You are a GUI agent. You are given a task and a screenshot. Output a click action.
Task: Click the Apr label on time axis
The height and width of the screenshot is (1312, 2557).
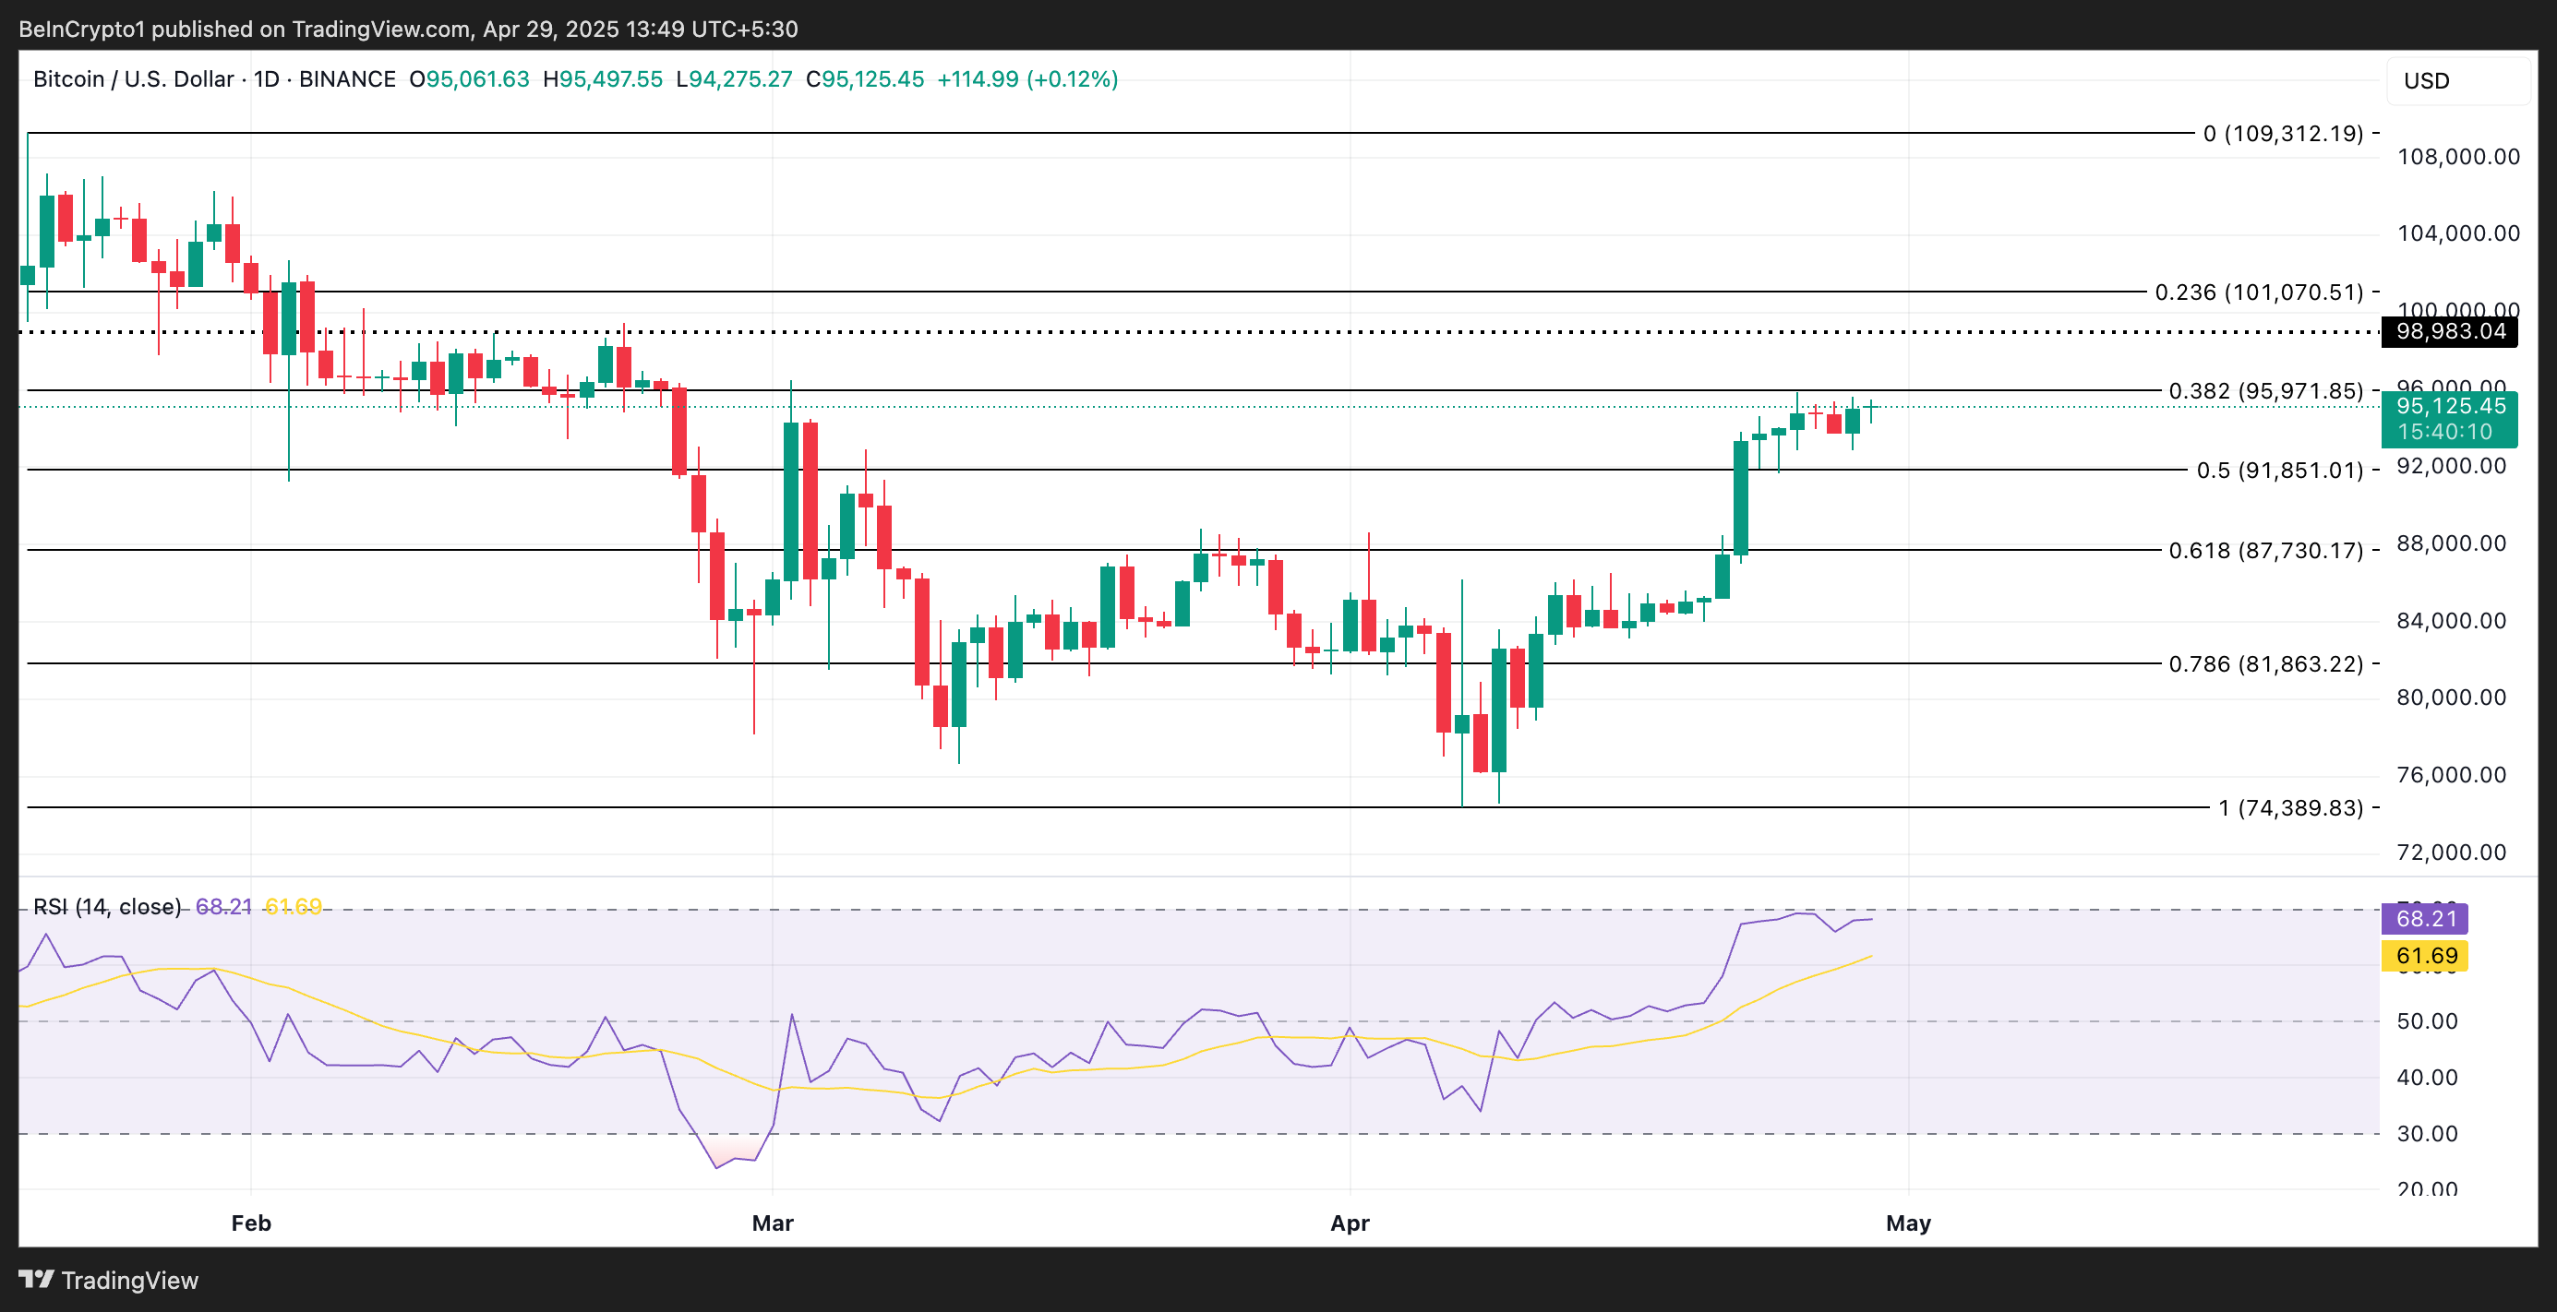1349,1223
